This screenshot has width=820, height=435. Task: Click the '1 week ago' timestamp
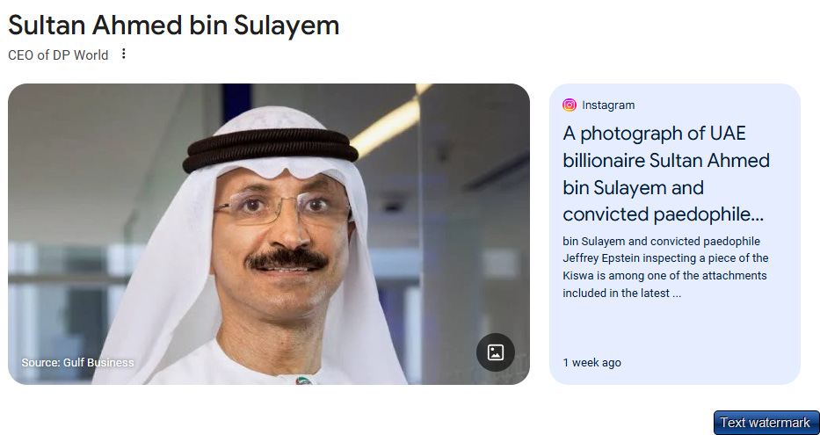(x=592, y=362)
